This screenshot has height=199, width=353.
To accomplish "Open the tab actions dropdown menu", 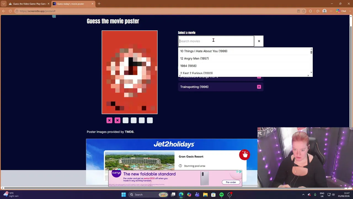I will [x=4, y=4].
